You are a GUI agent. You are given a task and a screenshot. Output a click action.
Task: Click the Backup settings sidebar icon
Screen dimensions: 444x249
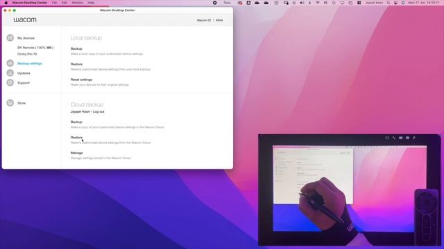(10, 63)
